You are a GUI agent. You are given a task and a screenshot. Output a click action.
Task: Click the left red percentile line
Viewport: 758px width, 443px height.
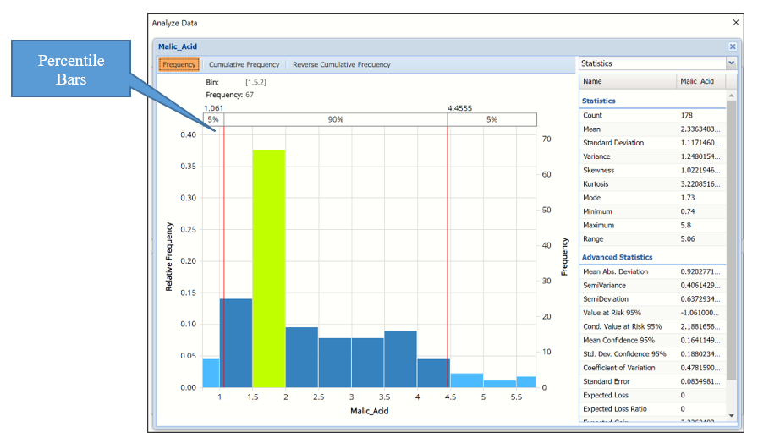click(223, 254)
